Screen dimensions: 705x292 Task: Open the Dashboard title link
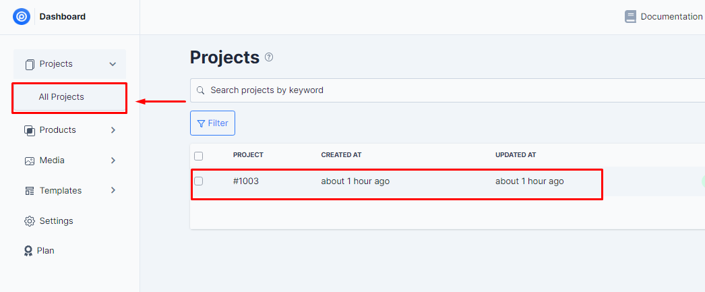point(63,17)
